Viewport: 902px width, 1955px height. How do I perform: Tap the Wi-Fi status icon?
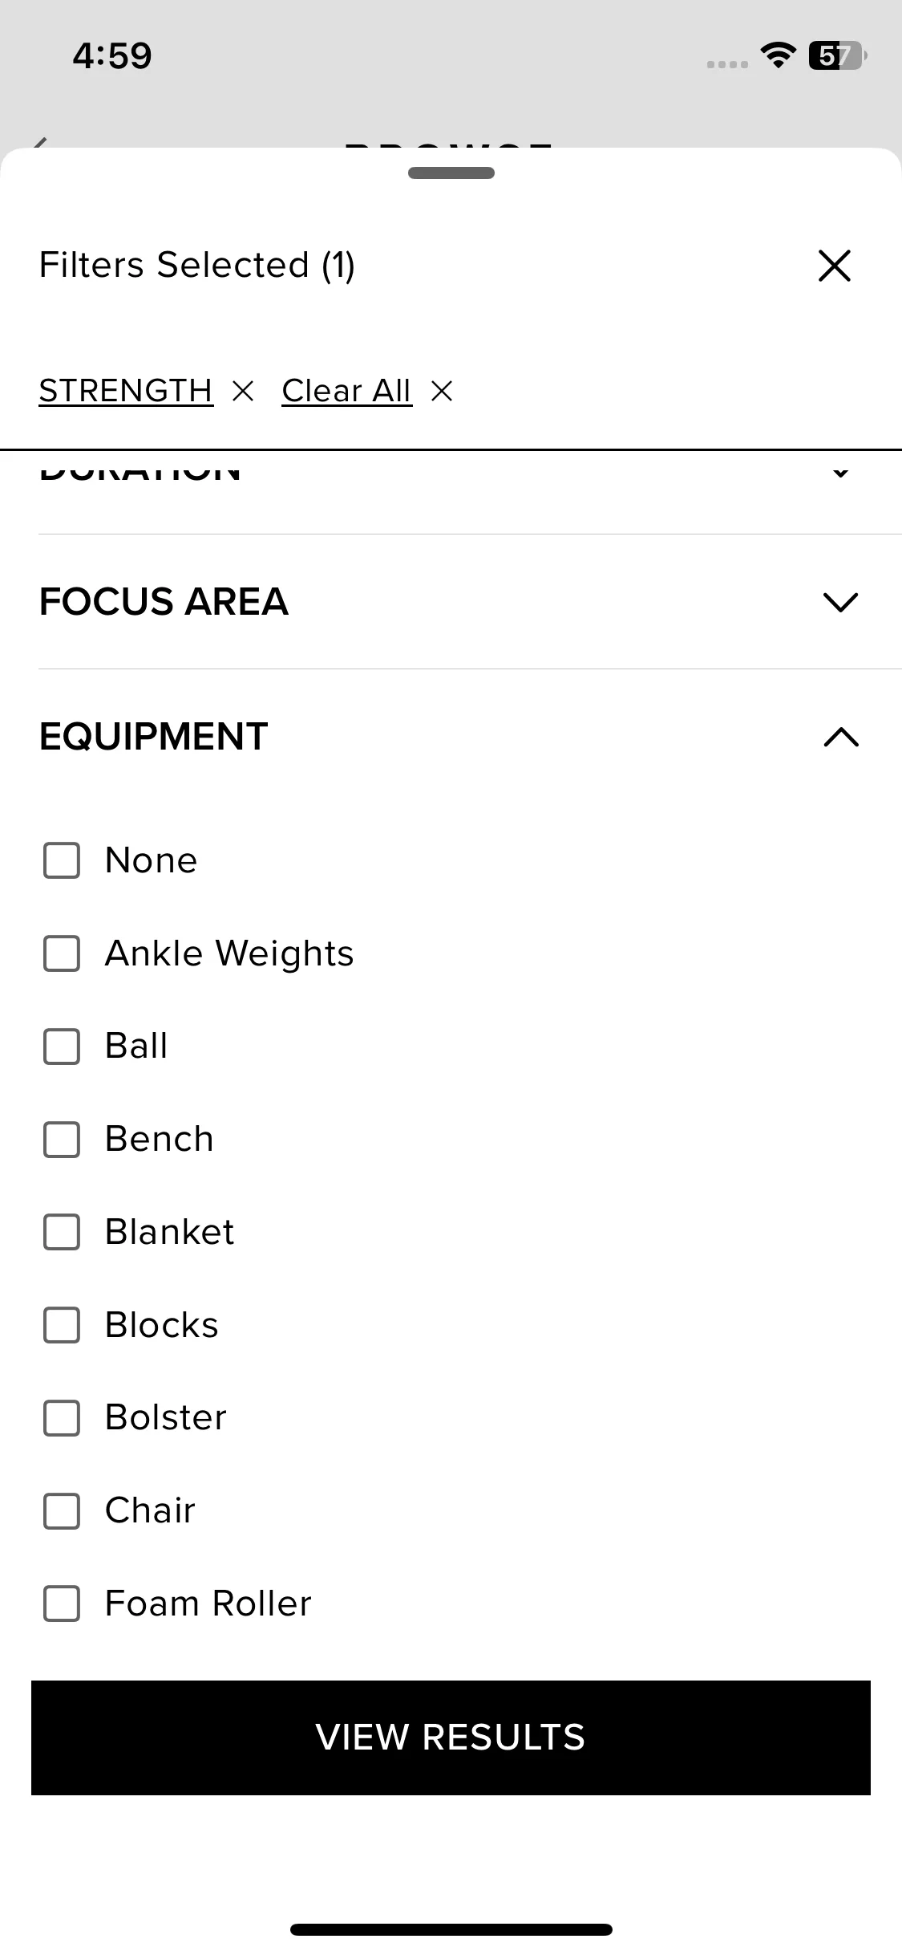[x=778, y=55]
